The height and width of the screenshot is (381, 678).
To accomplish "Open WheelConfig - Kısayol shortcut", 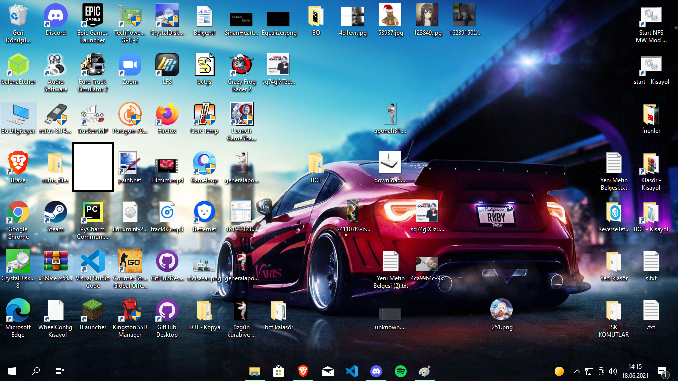I will pyautogui.click(x=56, y=318).
